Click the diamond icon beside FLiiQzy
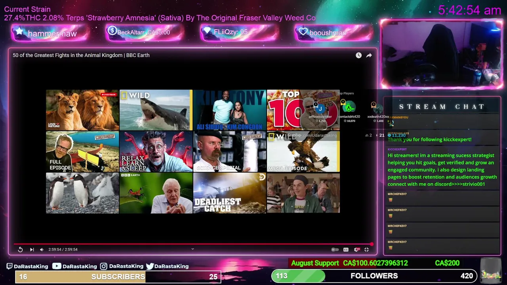Image resolution: width=507 pixels, height=285 pixels. pyautogui.click(x=208, y=31)
